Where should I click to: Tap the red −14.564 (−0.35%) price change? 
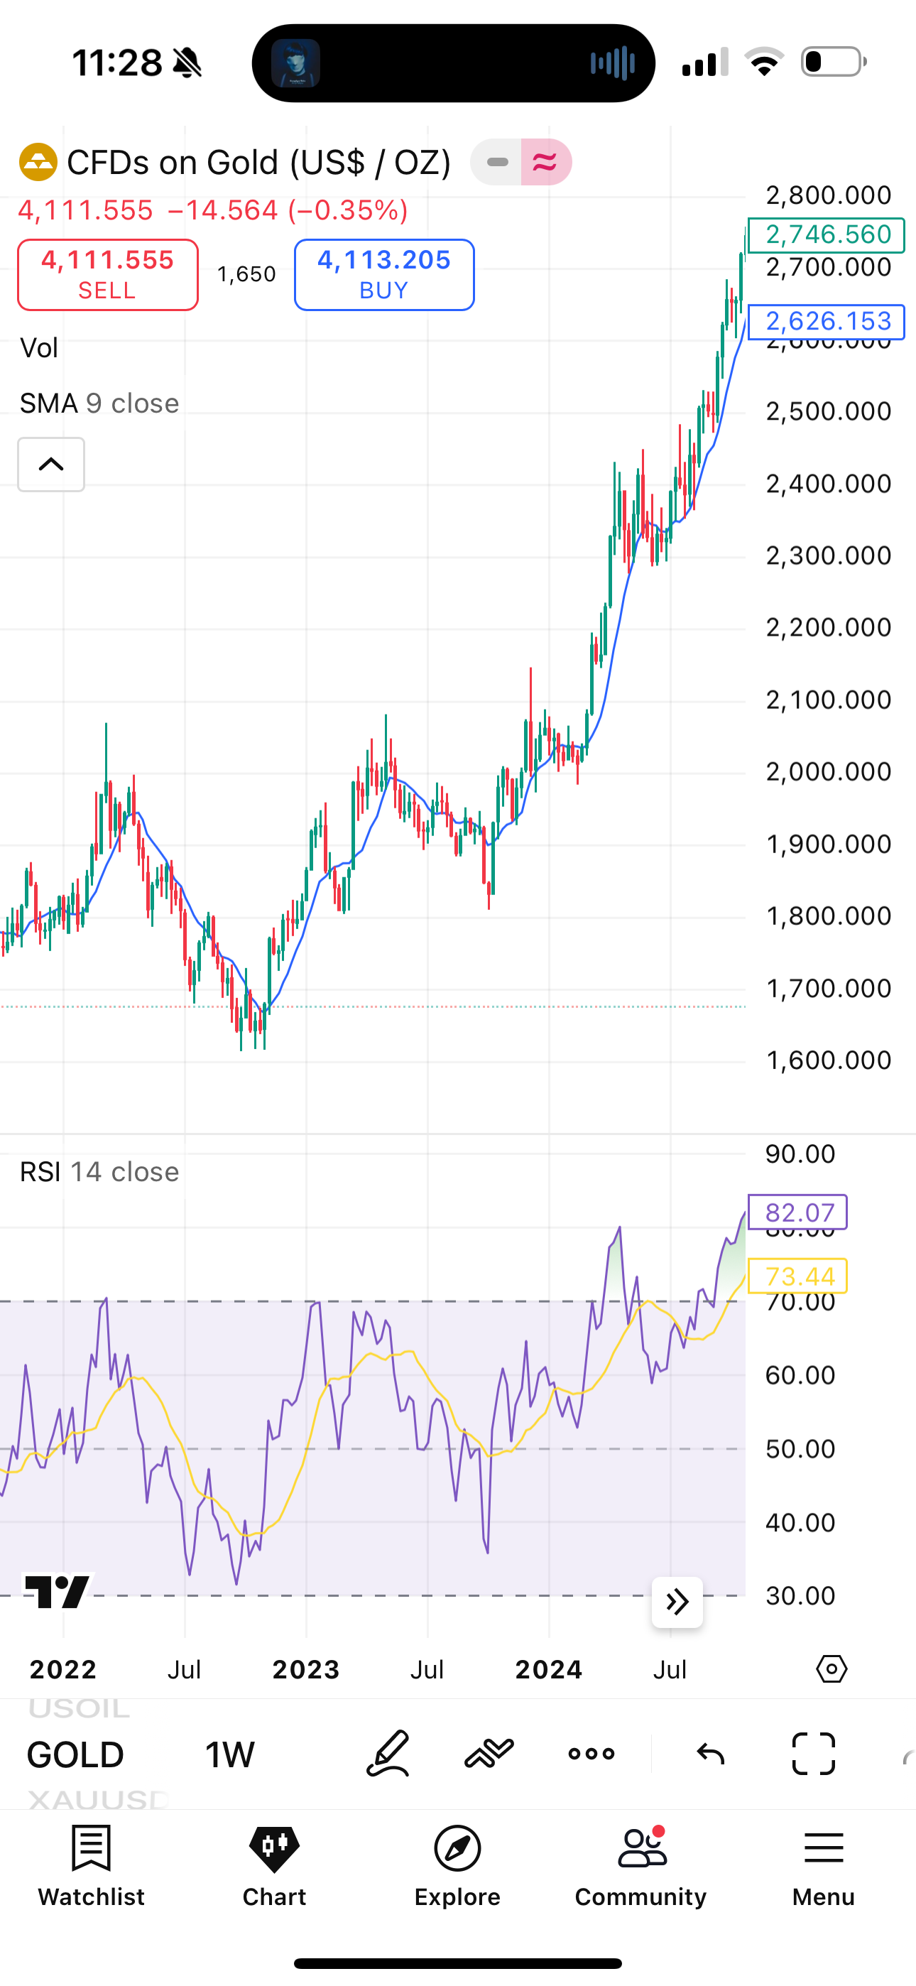coord(288,210)
